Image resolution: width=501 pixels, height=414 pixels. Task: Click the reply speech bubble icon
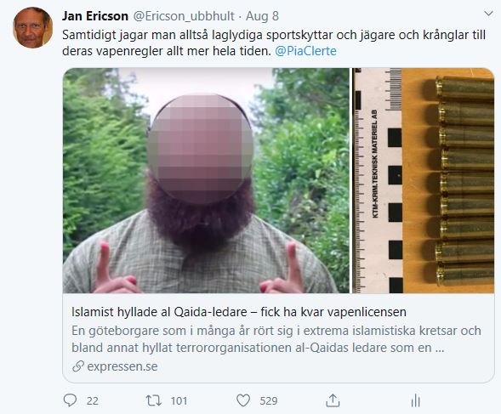tap(70, 400)
